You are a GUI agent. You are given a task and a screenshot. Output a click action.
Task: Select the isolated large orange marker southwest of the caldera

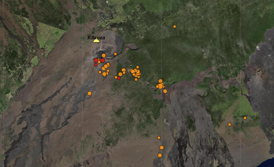89,93
